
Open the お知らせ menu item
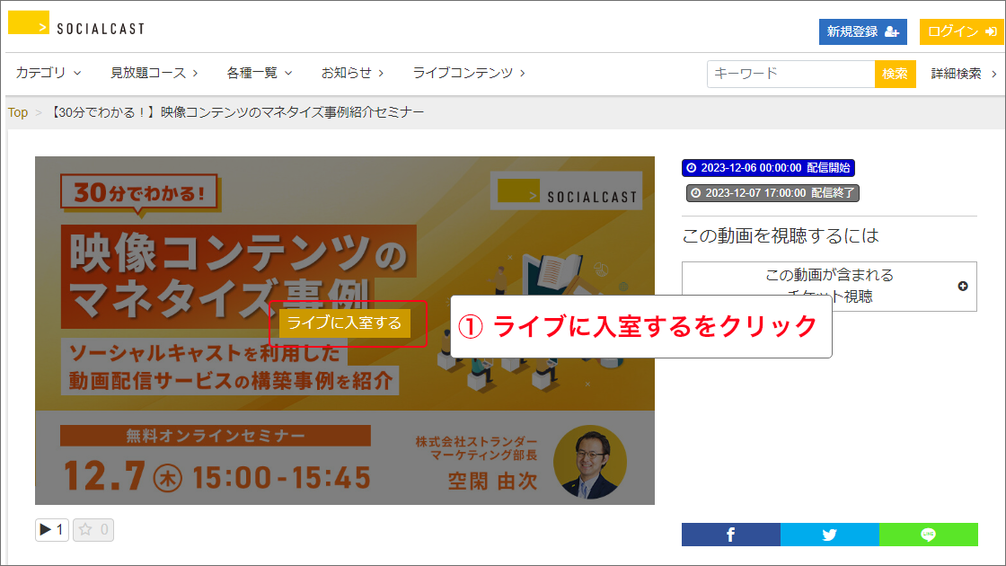tap(352, 73)
